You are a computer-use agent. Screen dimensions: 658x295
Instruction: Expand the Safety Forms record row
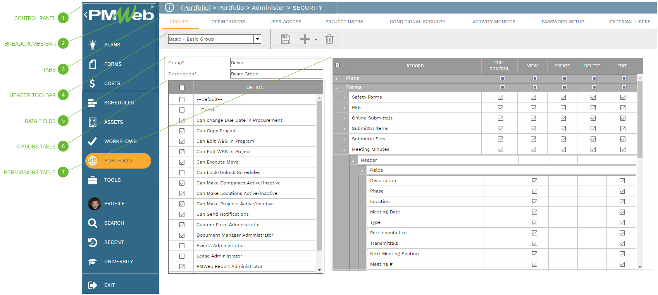344,97
